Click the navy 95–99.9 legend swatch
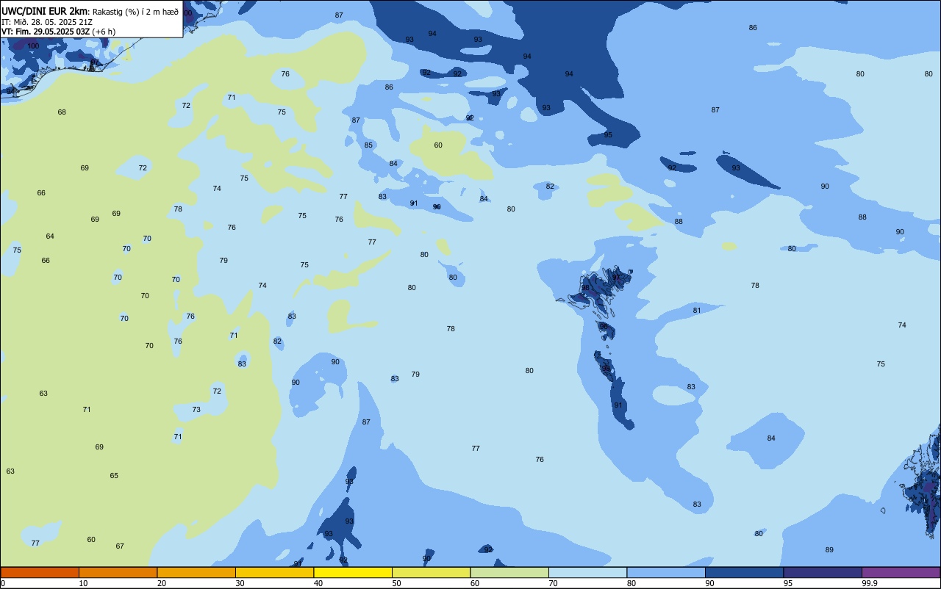The width and height of the screenshot is (941, 589). click(823, 572)
